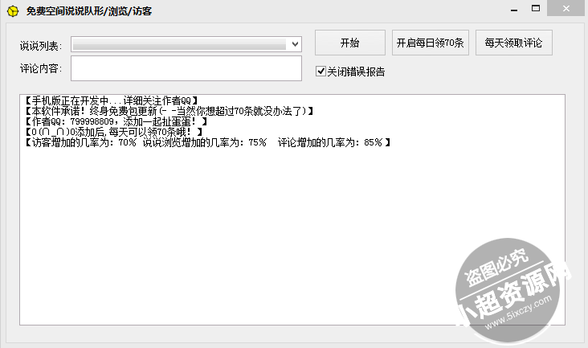Click the log line 每天可以领70条哦

[114, 132]
